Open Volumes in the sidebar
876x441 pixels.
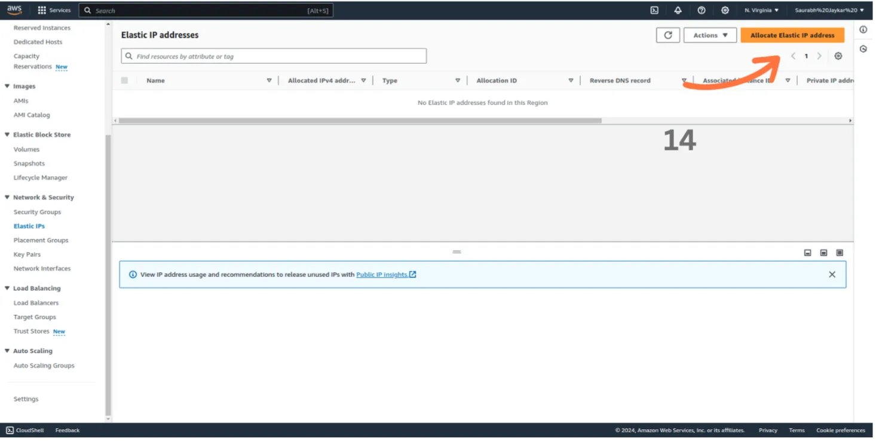(x=26, y=149)
